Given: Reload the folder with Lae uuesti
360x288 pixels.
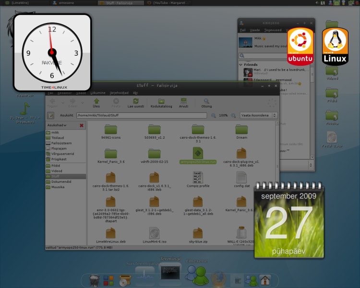Looking at the screenshot, I should tap(136, 103).
